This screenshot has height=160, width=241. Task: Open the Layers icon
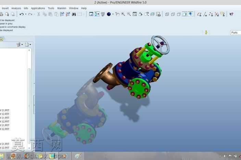click(152, 14)
